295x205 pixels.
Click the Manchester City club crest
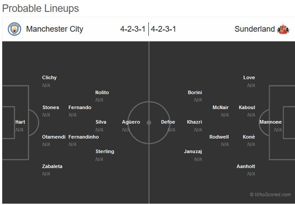click(14, 29)
